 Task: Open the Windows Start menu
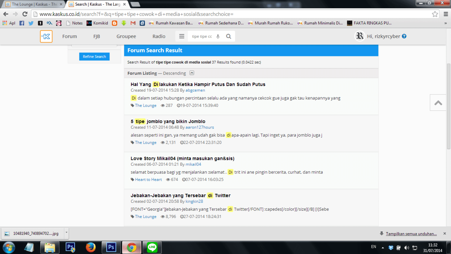[8, 247]
